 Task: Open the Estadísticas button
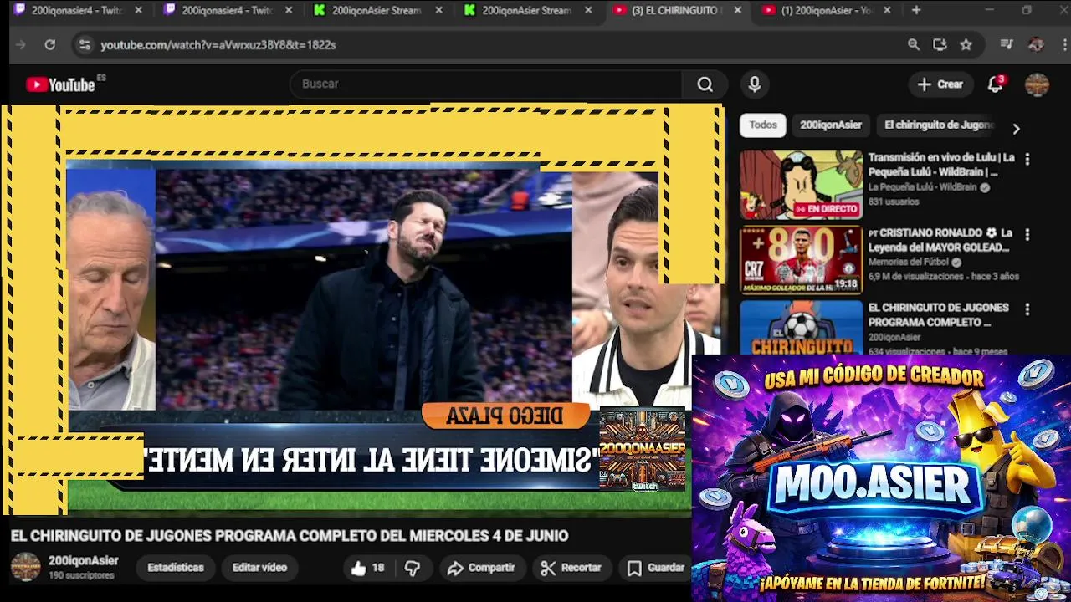point(176,568)
